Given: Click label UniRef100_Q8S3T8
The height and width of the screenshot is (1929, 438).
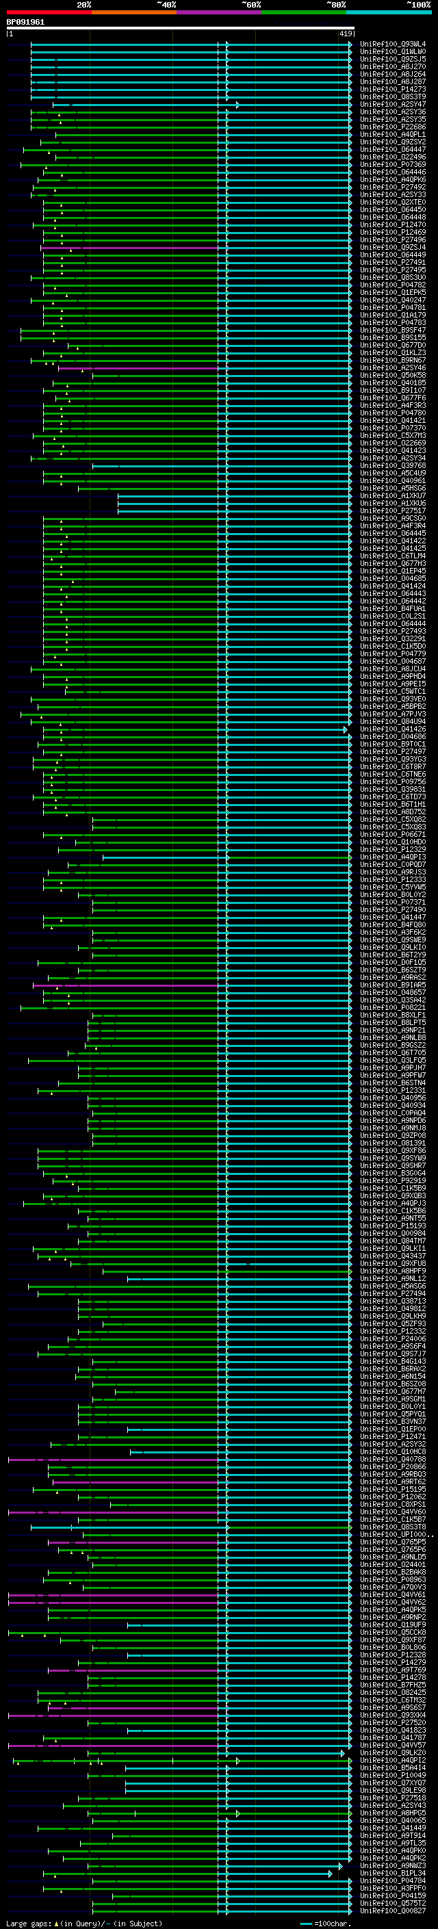Looking at the screenshot, I should [x=393, y=1527].
